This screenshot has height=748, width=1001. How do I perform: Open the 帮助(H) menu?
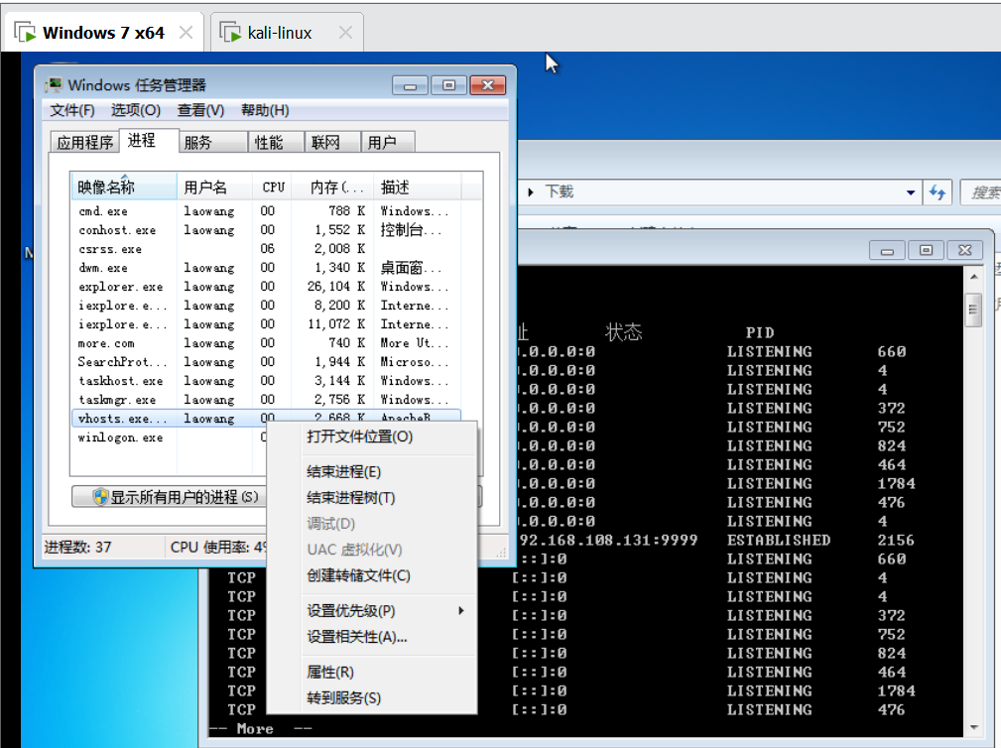(x=265, y=110)
